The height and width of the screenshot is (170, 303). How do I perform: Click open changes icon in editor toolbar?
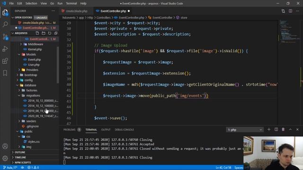click(x=283, y=11)
